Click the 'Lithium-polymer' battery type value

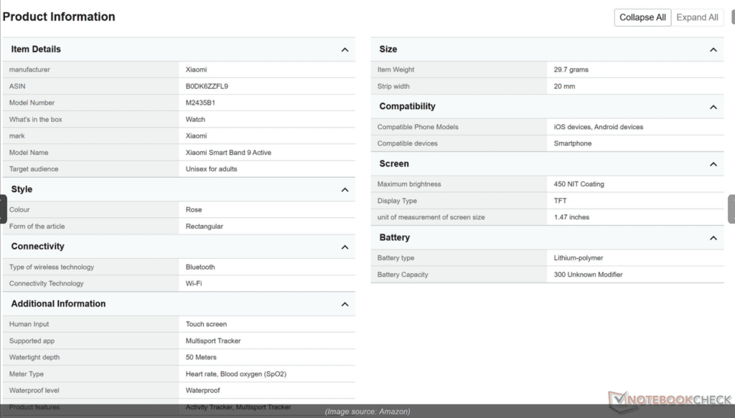click(x=579, y=258)
